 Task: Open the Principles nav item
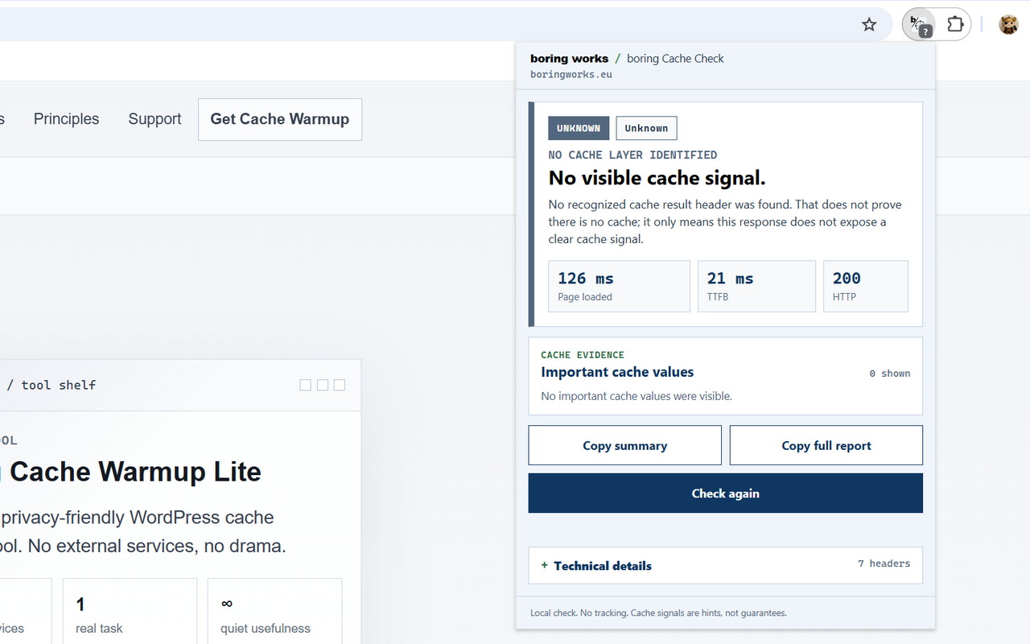(66, 119)
